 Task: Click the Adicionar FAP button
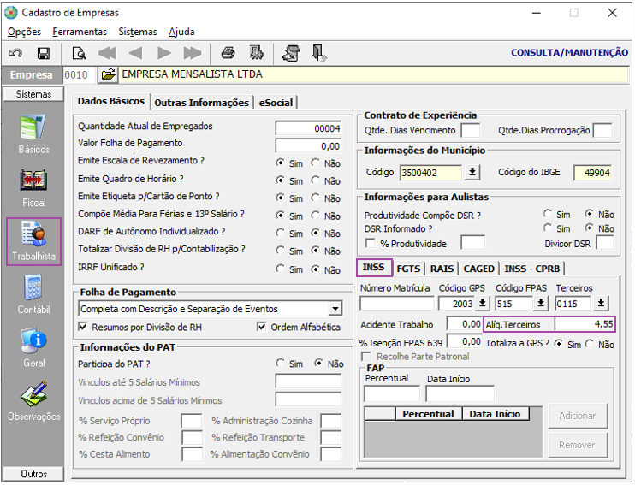[578, 416]
